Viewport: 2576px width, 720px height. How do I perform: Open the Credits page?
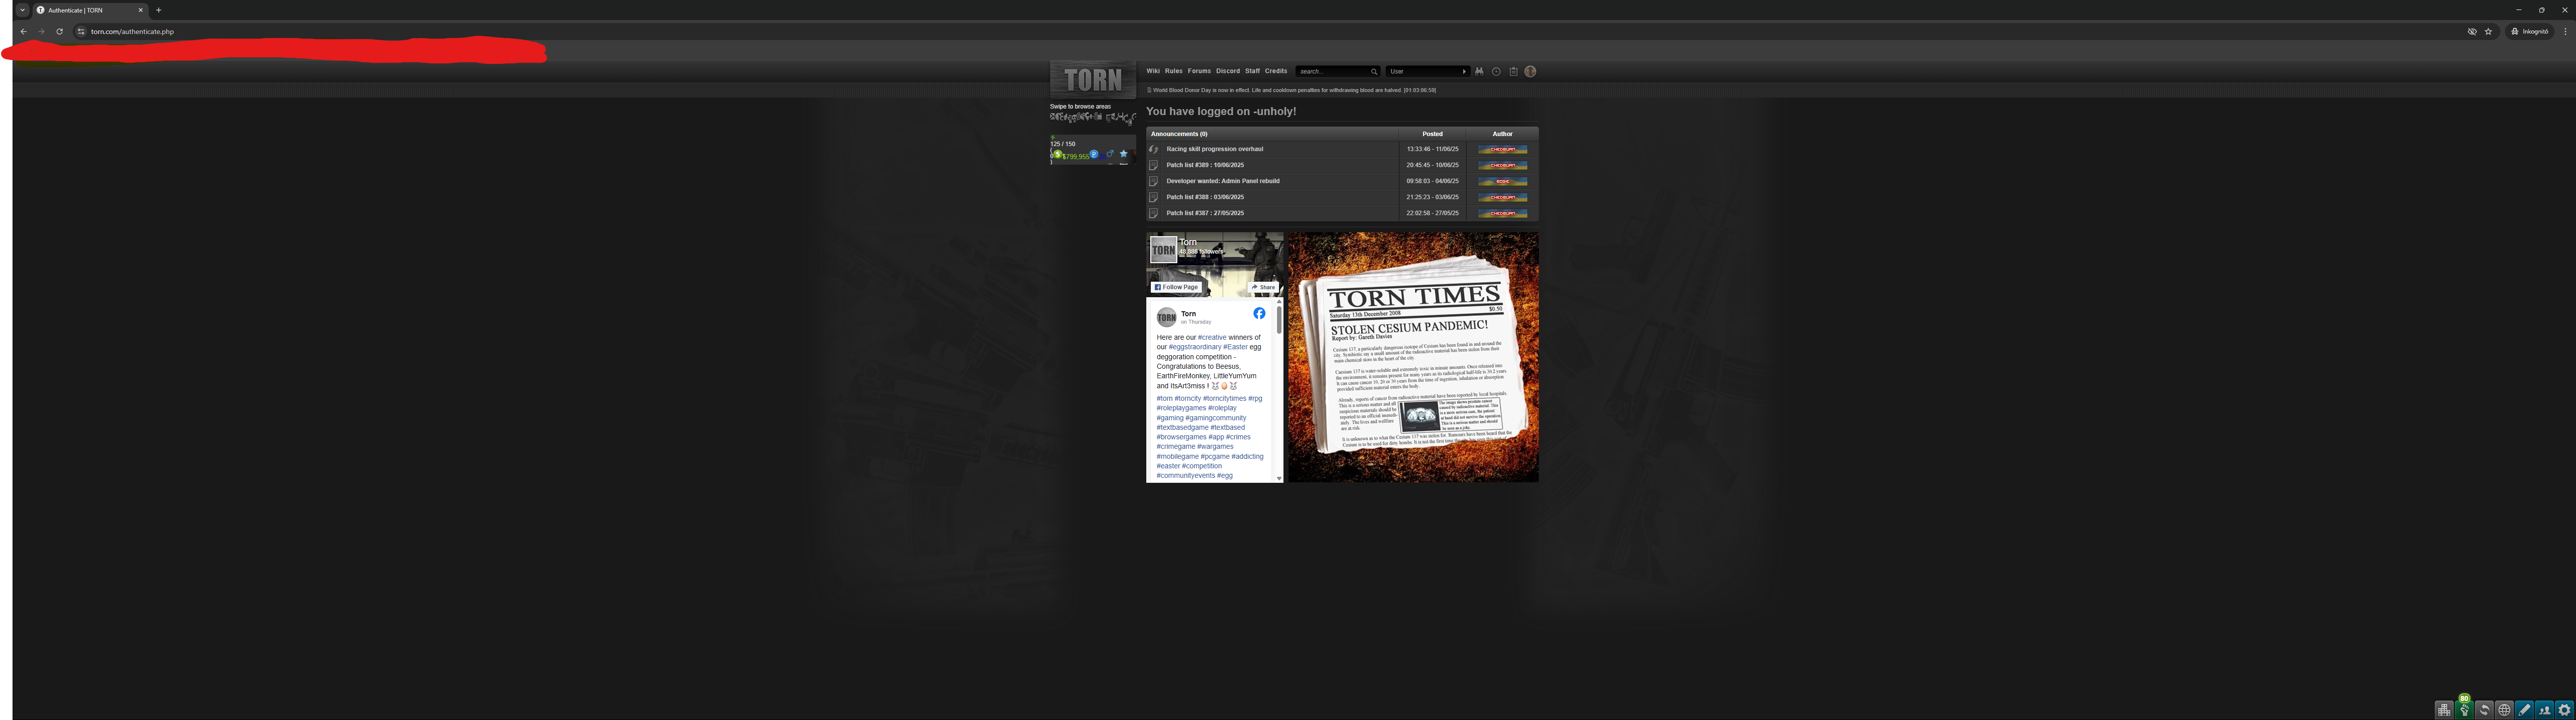click(1276, 71)
